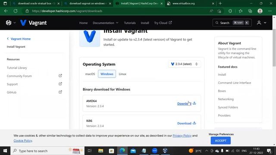Click the Community Forum external-link icon

[x=60, y=76]
